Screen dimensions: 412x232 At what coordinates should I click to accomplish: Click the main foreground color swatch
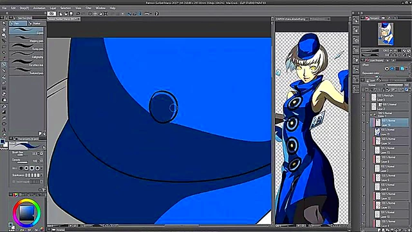click(x=3, y=142)
